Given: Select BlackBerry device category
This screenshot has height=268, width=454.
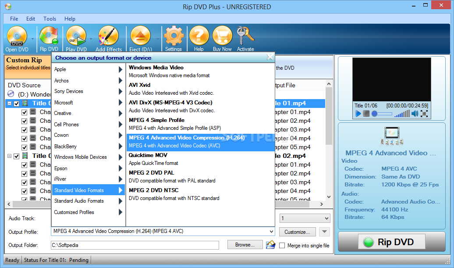Looking at the screenshot, I should 89,147.
